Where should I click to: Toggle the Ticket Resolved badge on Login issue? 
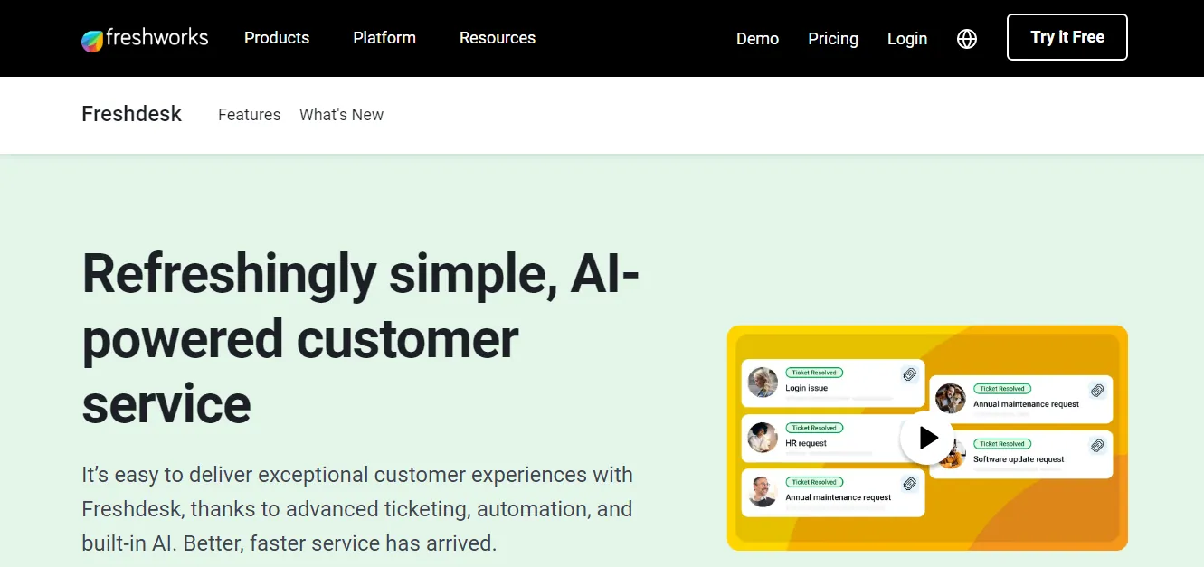pyautogui.click(x=812, y=372)
